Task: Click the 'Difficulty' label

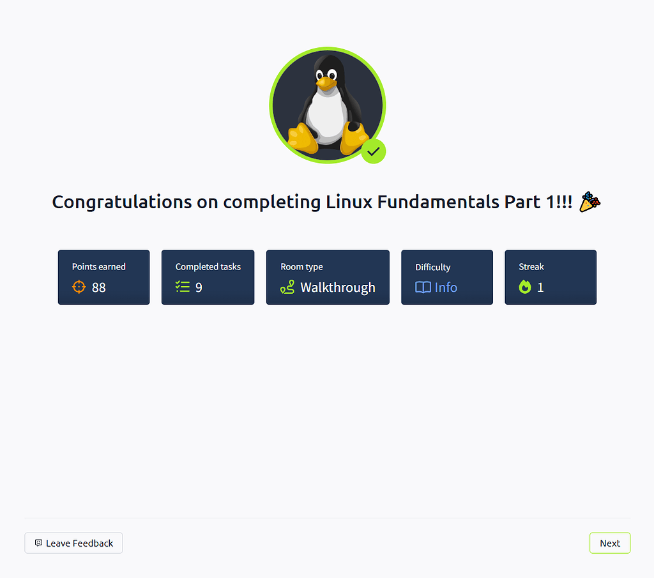Action: coord(433,268)
